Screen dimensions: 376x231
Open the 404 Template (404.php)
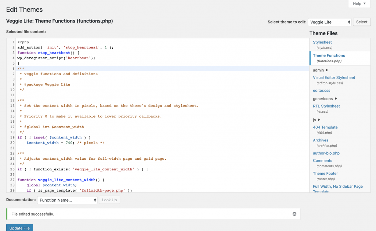pos(325,127)
